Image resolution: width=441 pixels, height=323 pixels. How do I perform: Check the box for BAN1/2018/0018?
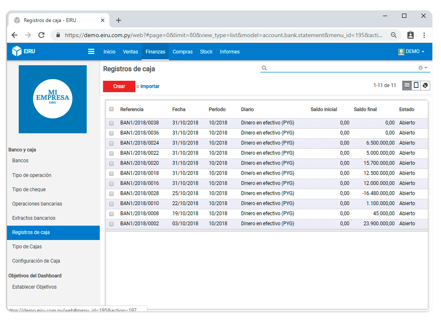click(x=111, y=173)
